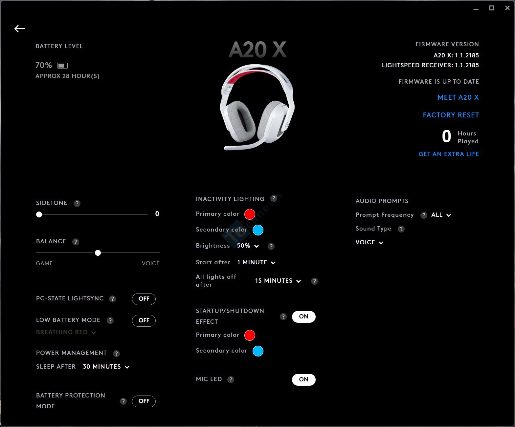Enable the PC-State Lightsync toggle
Viewport: 515px width, 427px height.
(144, 299)
